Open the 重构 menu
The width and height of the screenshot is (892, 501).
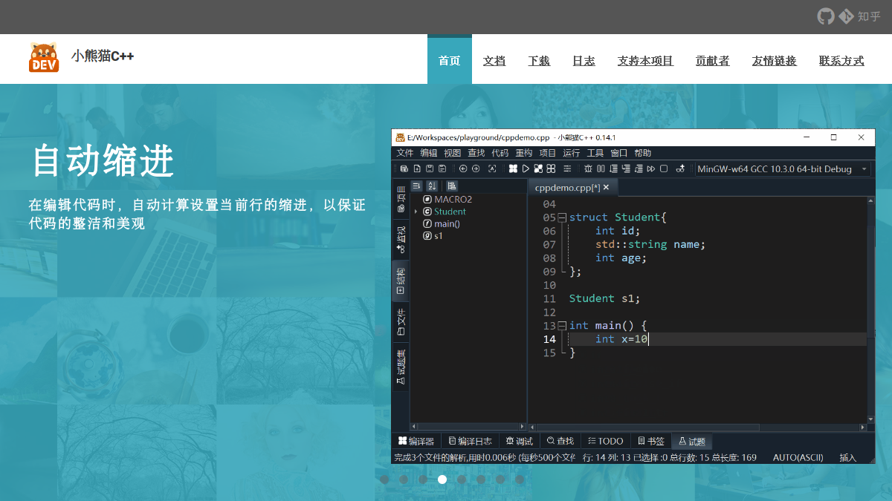[524, 153]
